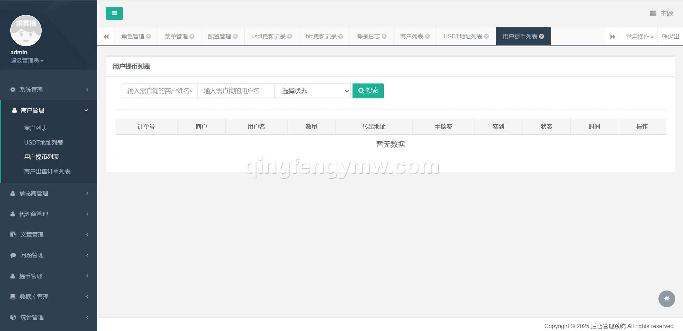Click the home icon floating button

pyautogui.click(x=667, y=299)
